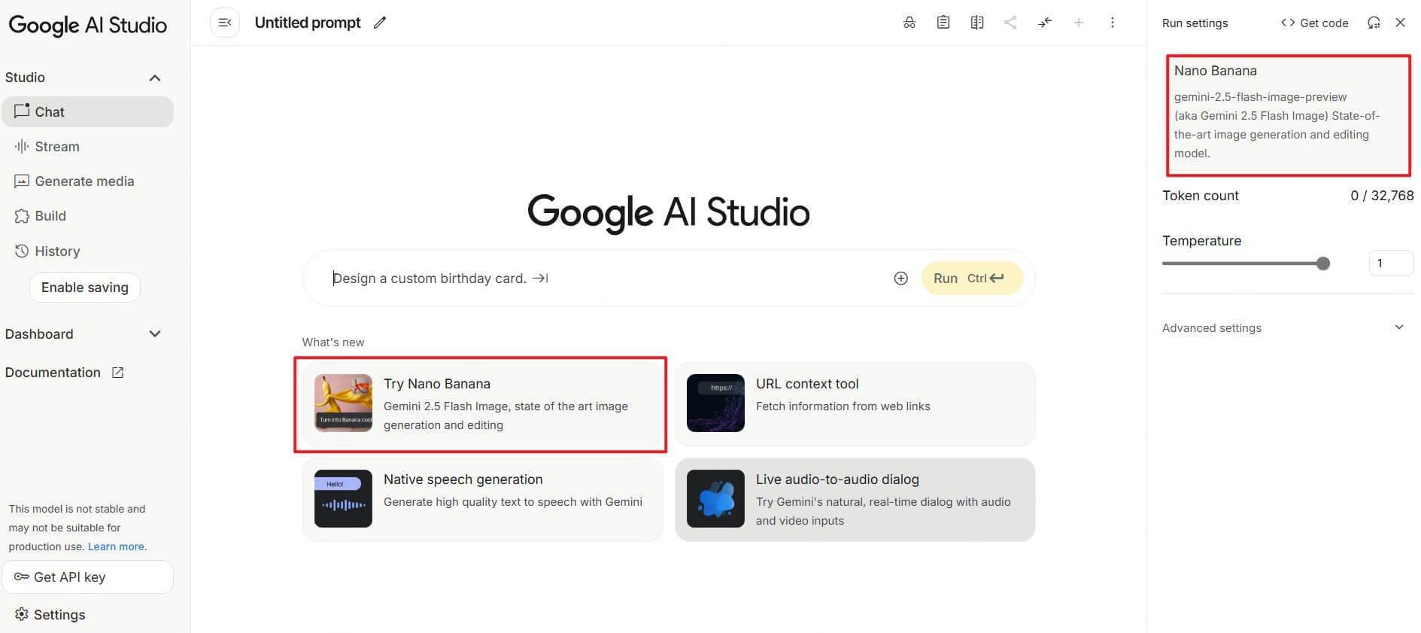Select the Chat menu item label
This screenshot has height=633, width=1421.
point(50,111)
